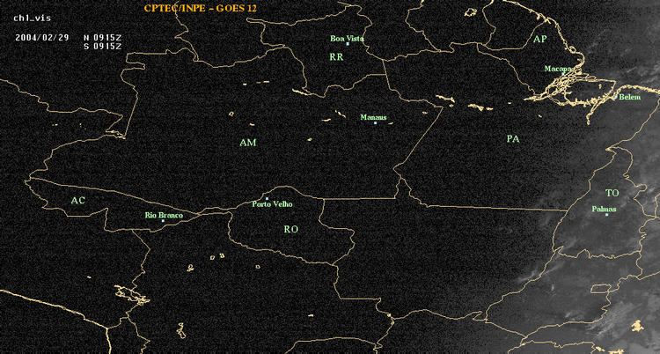
Task: Click the Belem city label
Action: click(630, 98)
